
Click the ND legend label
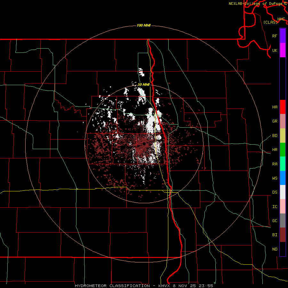pos(275,249)
